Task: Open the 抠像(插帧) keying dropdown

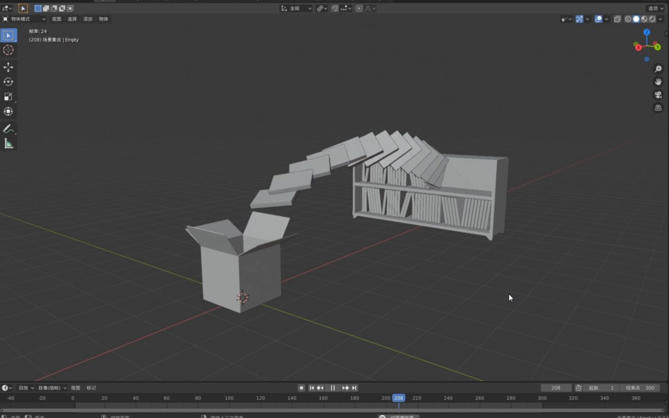Action: pos(52,388)
